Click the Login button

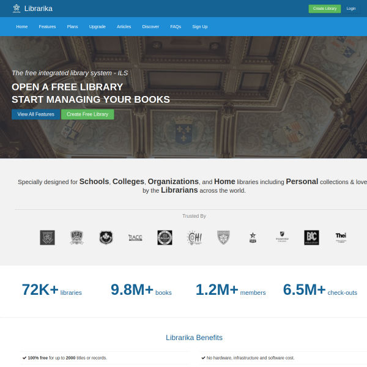pyautogui.click(x=351, y=9)
